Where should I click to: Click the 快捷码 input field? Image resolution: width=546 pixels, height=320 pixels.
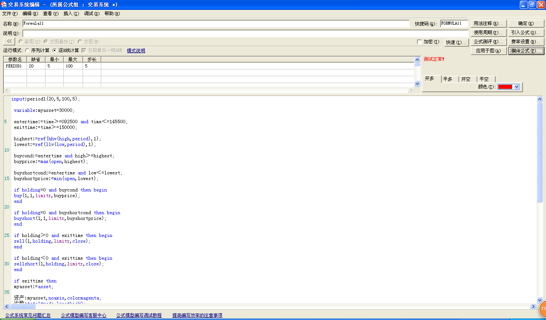454,24
